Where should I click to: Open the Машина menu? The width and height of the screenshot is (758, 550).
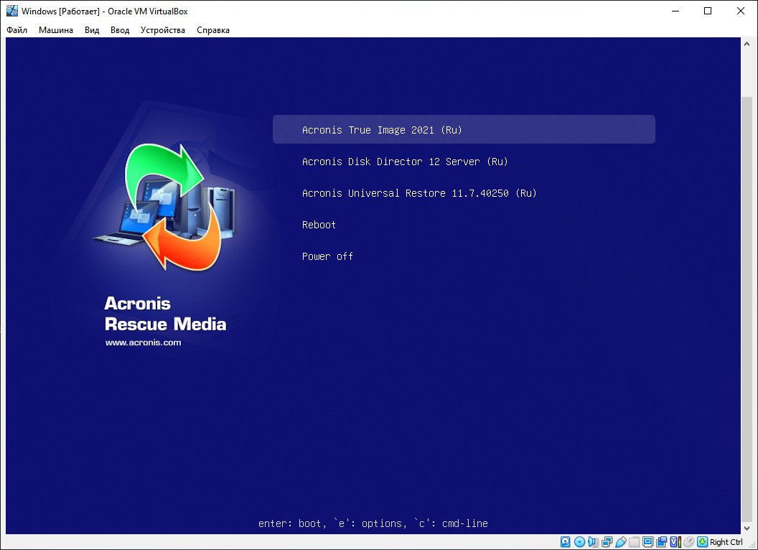(55, 30)
